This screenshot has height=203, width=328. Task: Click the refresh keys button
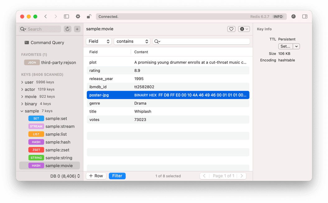click(67, 29)
